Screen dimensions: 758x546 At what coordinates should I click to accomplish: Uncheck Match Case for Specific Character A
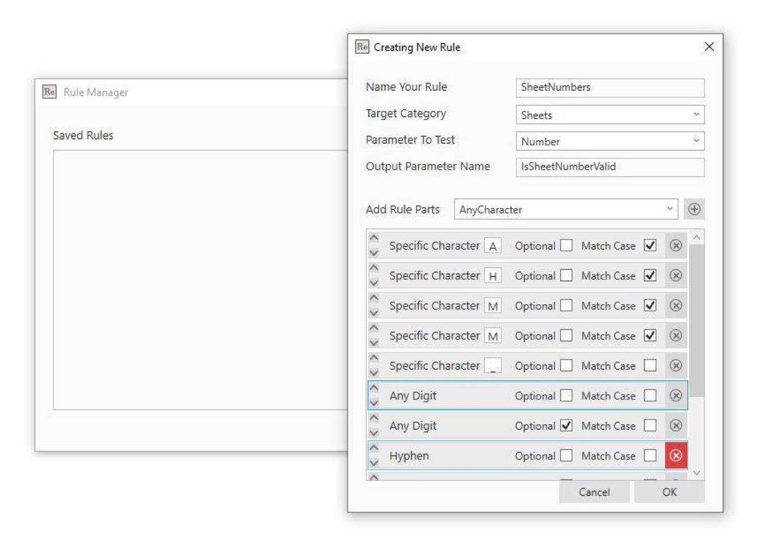click(650, 246)
